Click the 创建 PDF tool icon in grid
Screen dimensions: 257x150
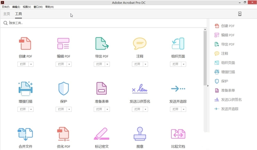(x=25, y=44)
